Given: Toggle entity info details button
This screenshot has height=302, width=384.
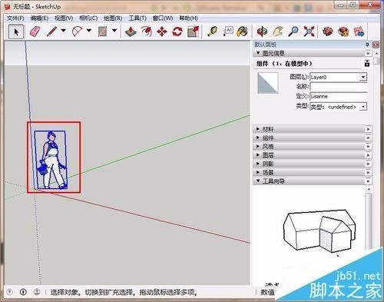Looking at the screenshot, I should [367, 63].
